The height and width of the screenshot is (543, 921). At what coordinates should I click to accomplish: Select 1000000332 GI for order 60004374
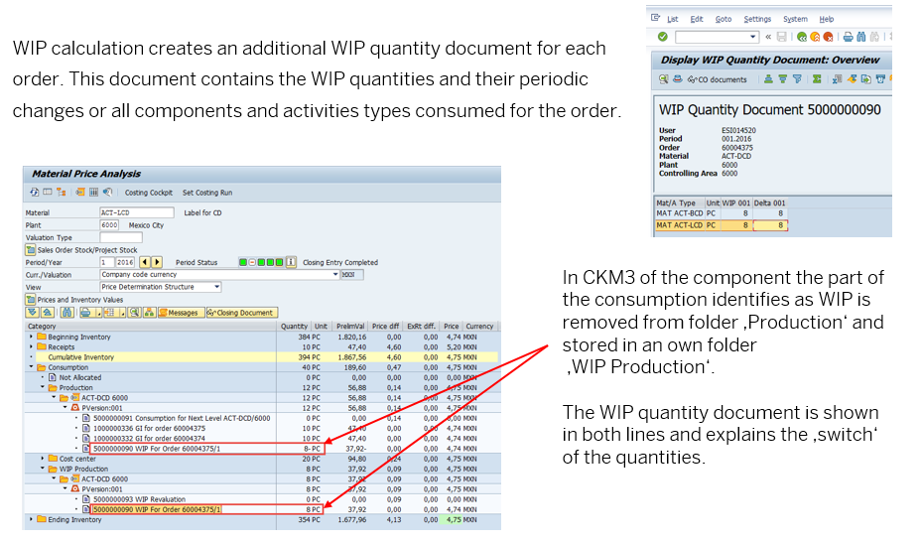click(261, 439)
